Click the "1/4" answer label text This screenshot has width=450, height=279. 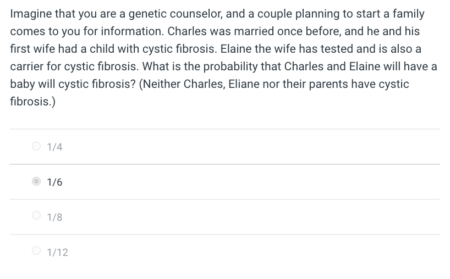pyautogui.click(x=54, y=147)
